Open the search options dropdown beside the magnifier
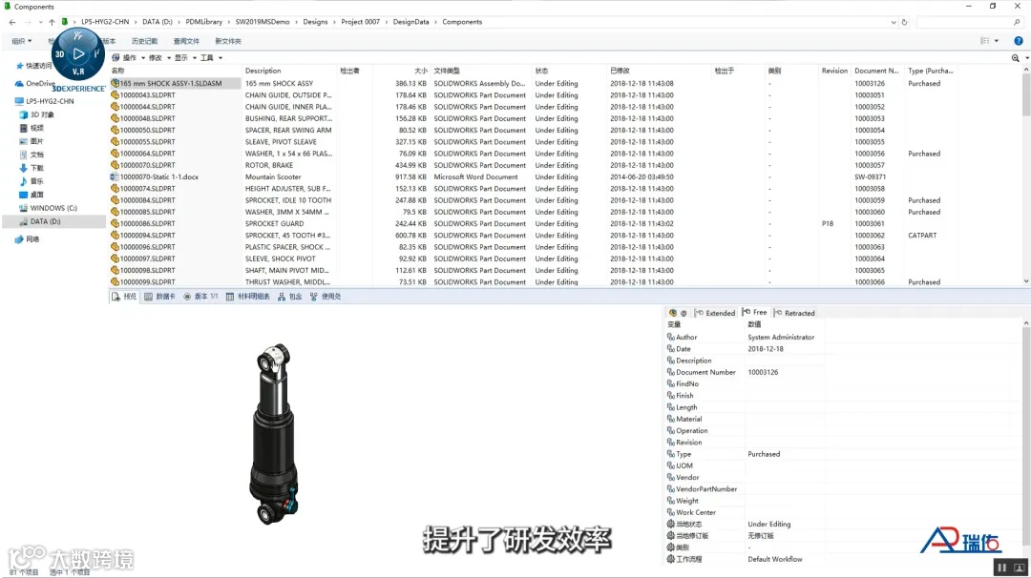Screen dimensions: 1031x578 pos(1026,58)
